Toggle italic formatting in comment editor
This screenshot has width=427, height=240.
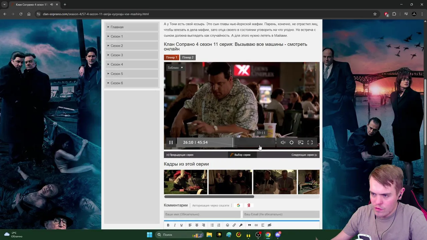[x=174, y=225]
